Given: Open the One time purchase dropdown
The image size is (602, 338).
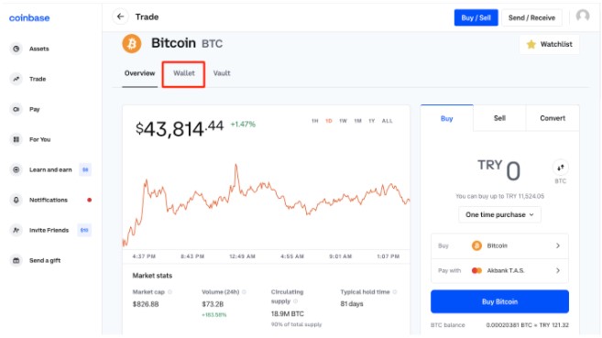Looking at the screenshot, I should pos(499,215).
